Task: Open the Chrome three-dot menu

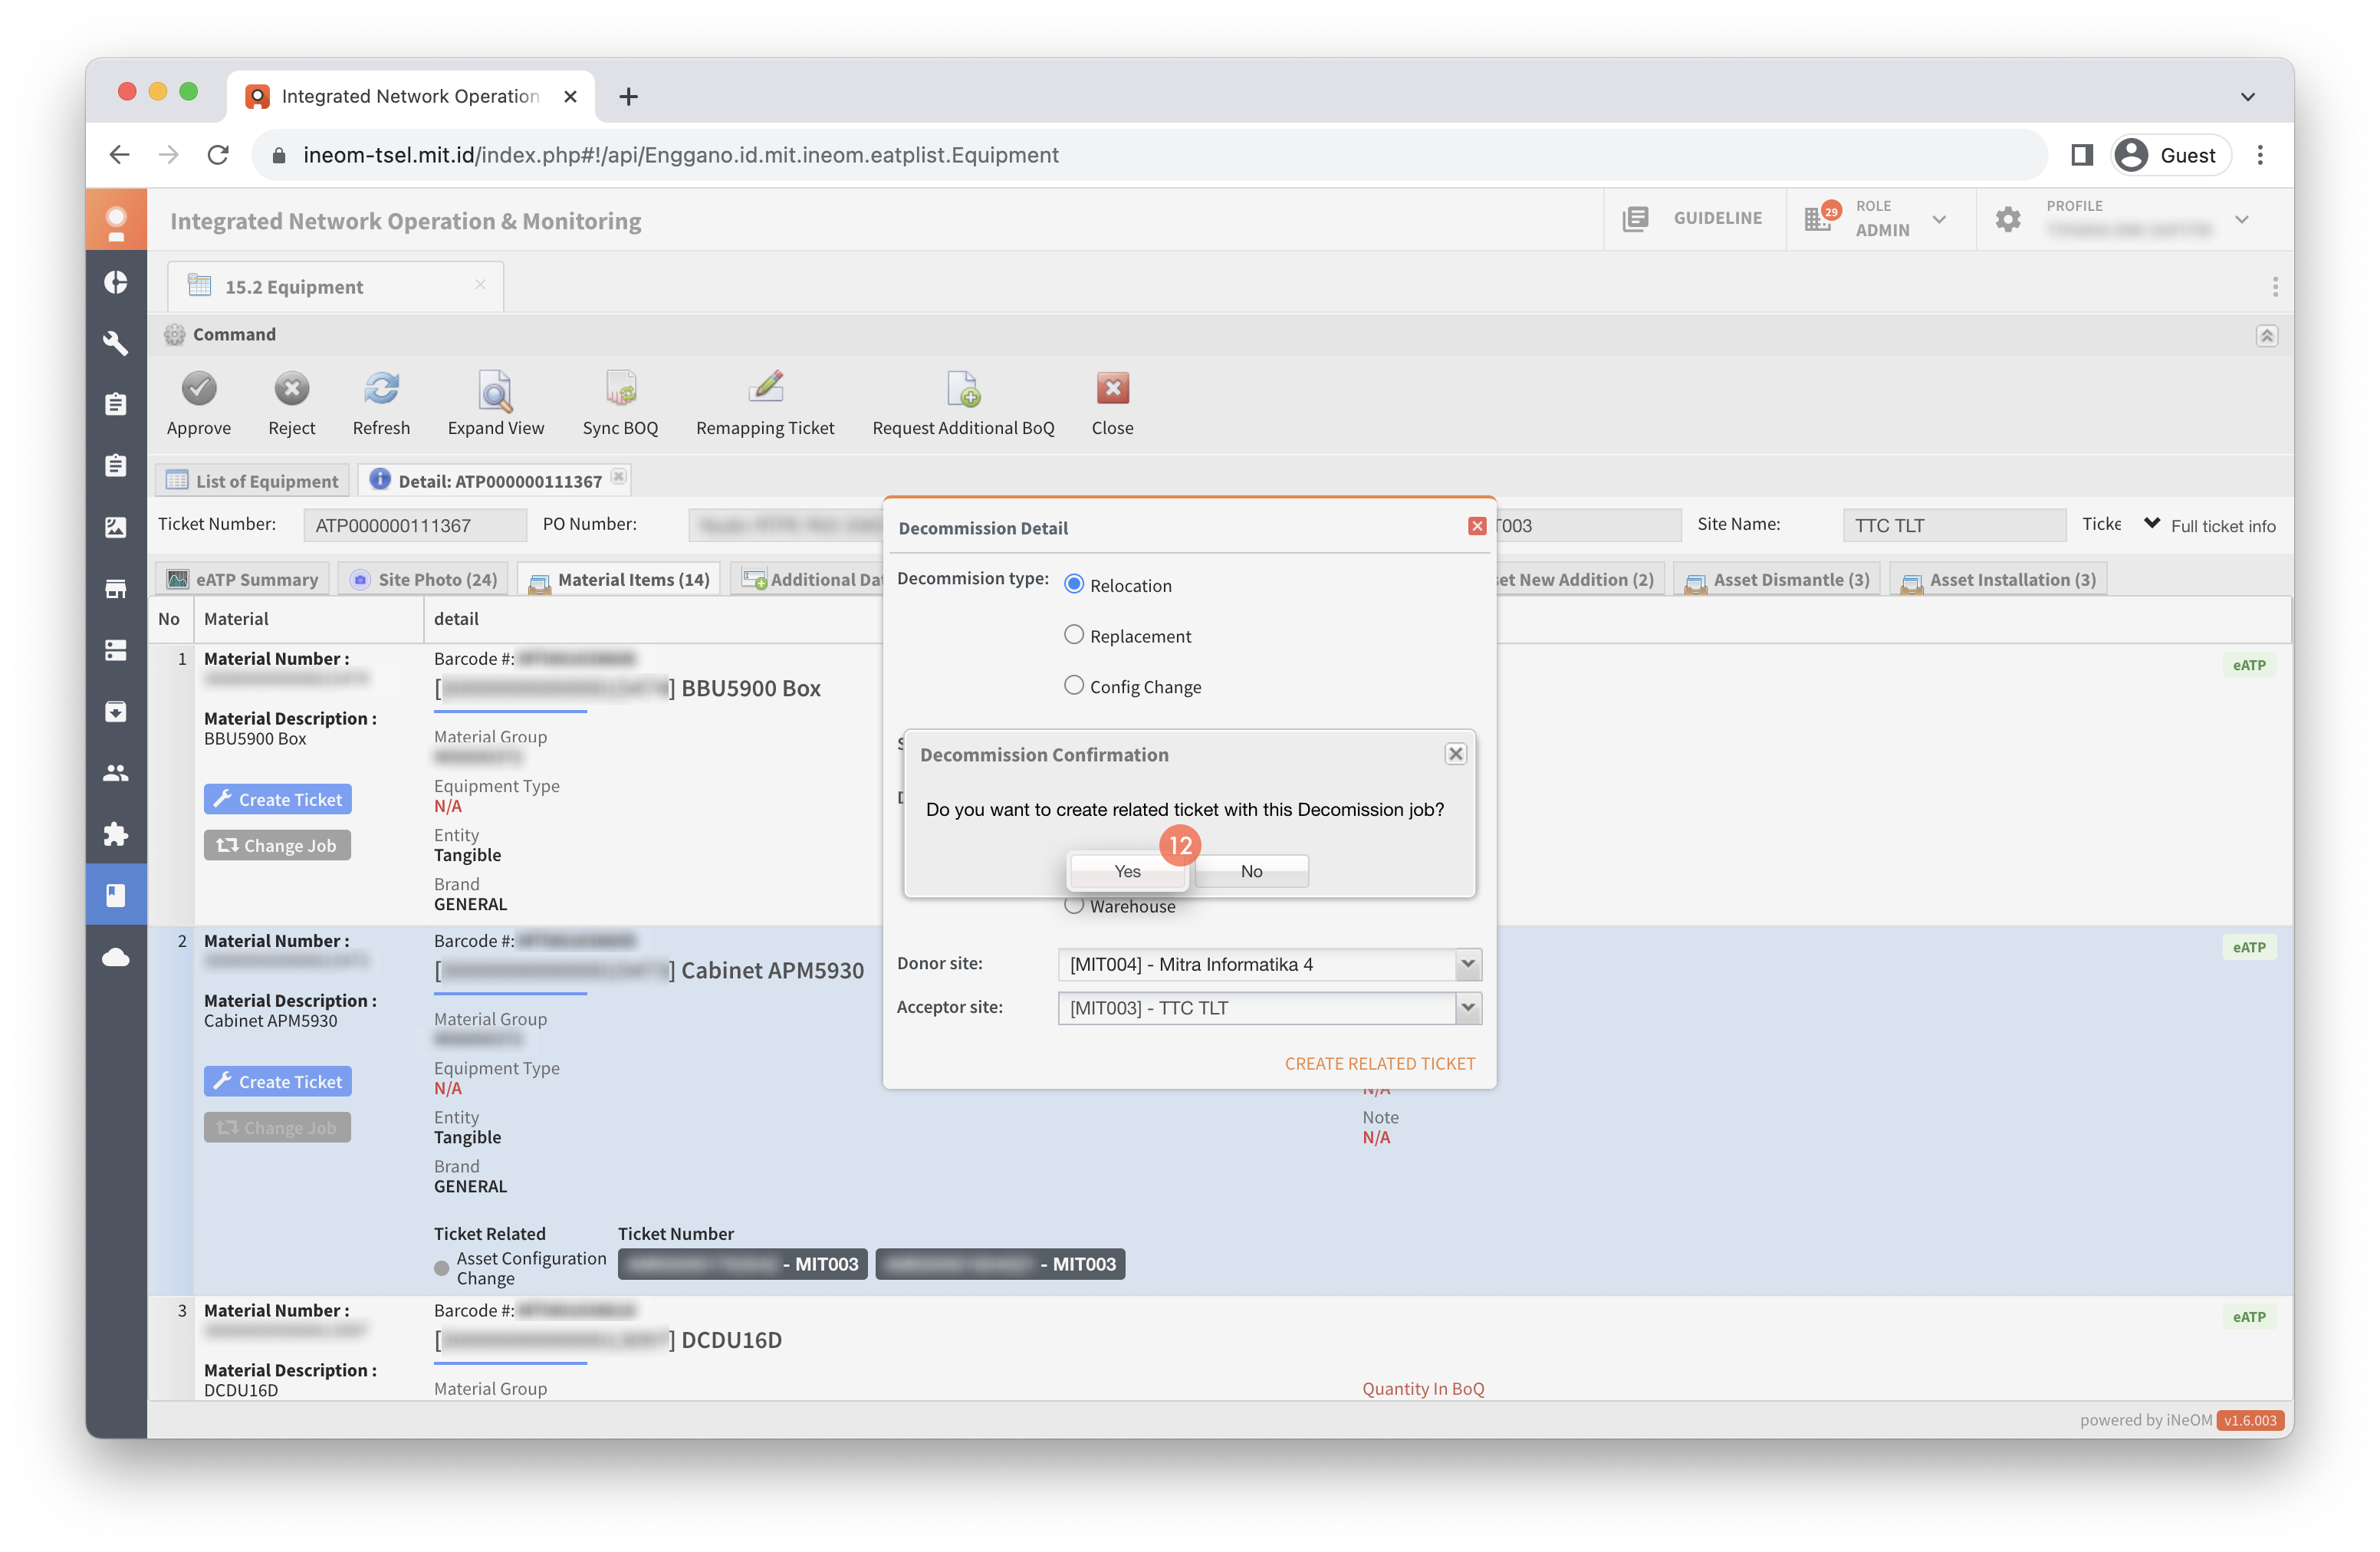Action: click(x=2260, y=155)
